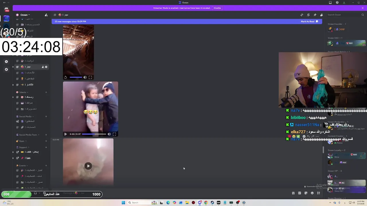This screenshot has height=206, width=367.
Task: Click create invite icon on selected channel
Action: coord(43,67)
